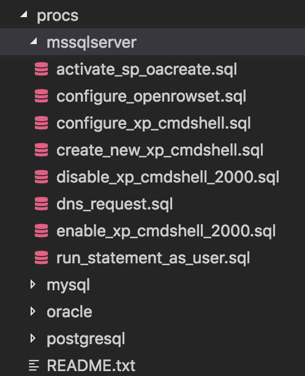Image resolution: width=305 pixels, height=376 pixels.
Task: Select the oracle folder label
Action: coord(70,312)
